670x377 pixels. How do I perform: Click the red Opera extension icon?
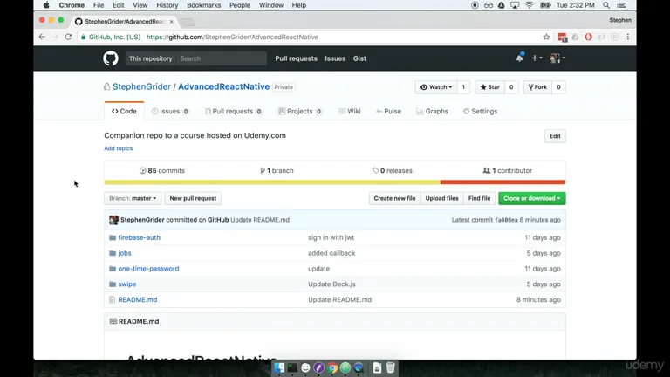(x=588, y=37)
